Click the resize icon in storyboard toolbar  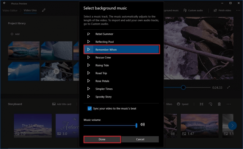(201, 104)
